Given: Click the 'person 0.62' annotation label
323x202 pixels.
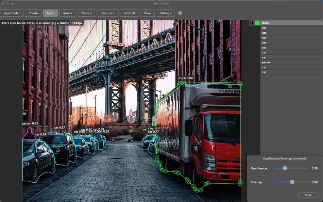Looking at the screenshot, I should [x=30, y=123].
